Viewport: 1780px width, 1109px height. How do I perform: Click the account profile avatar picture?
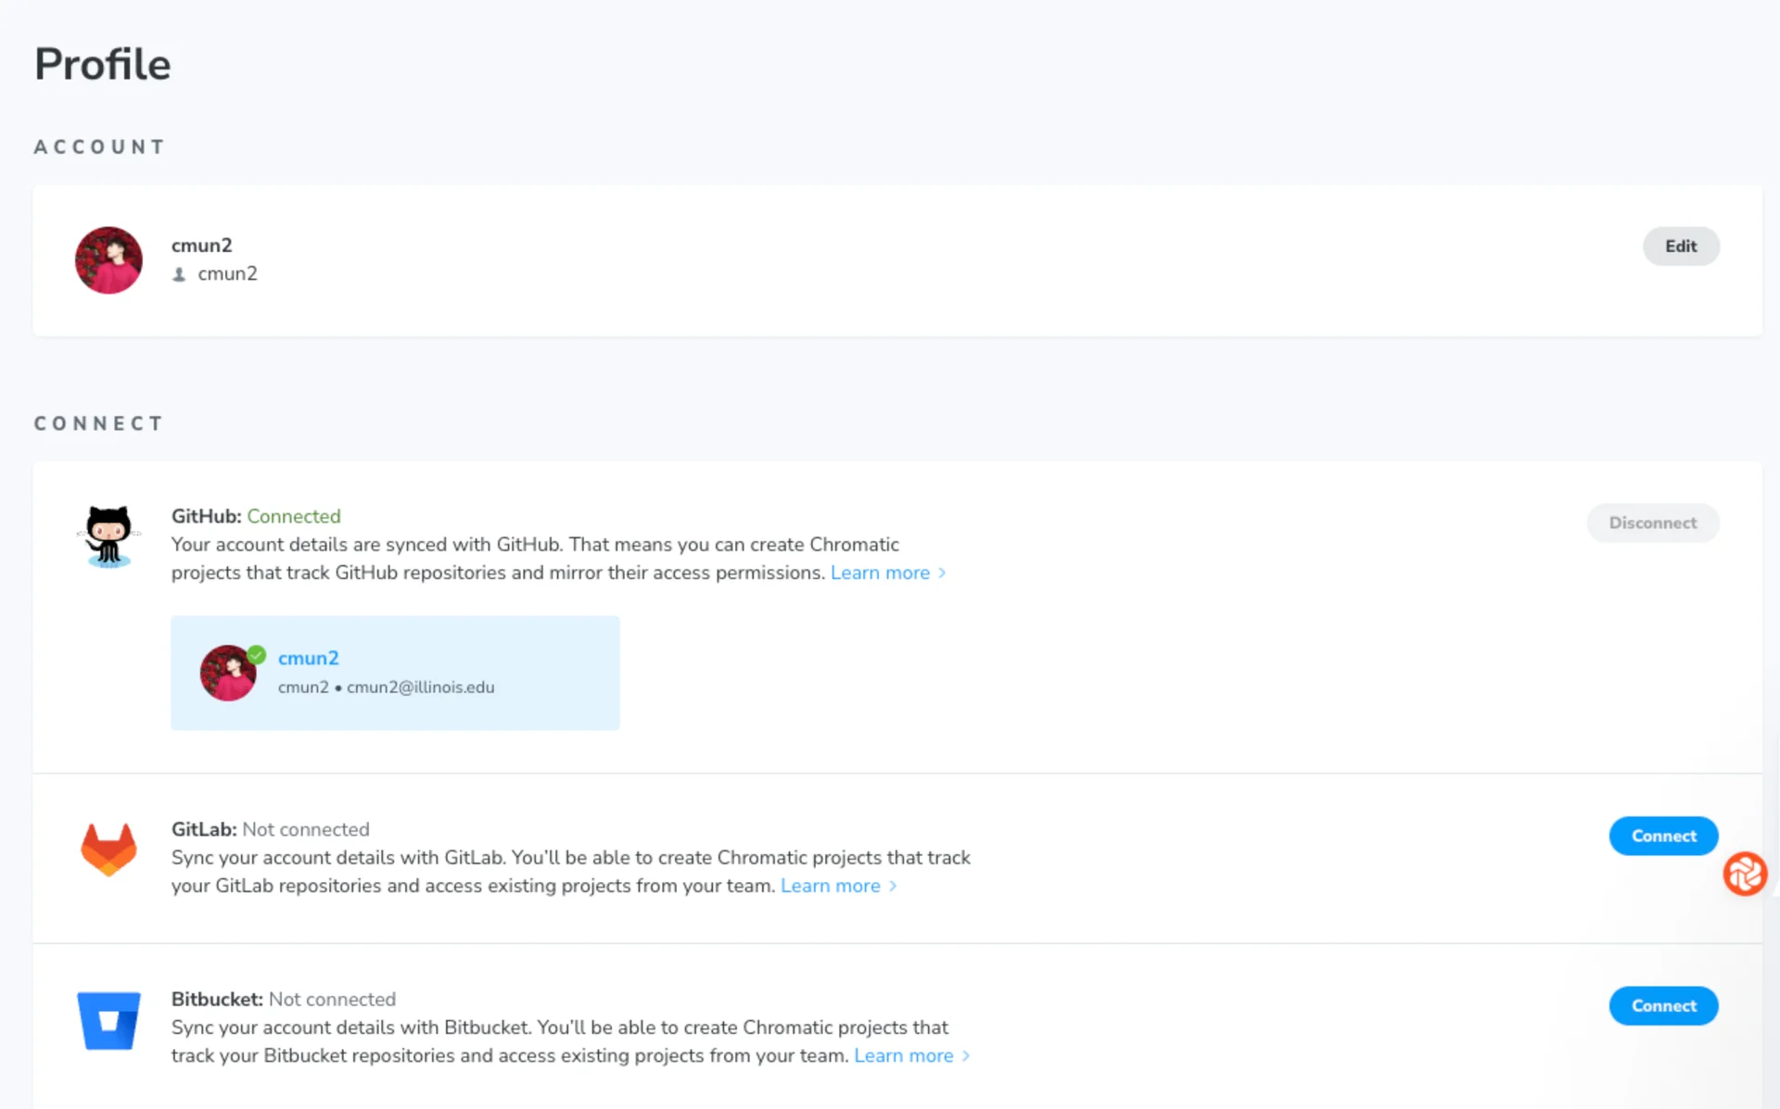(x=108, y=260)
